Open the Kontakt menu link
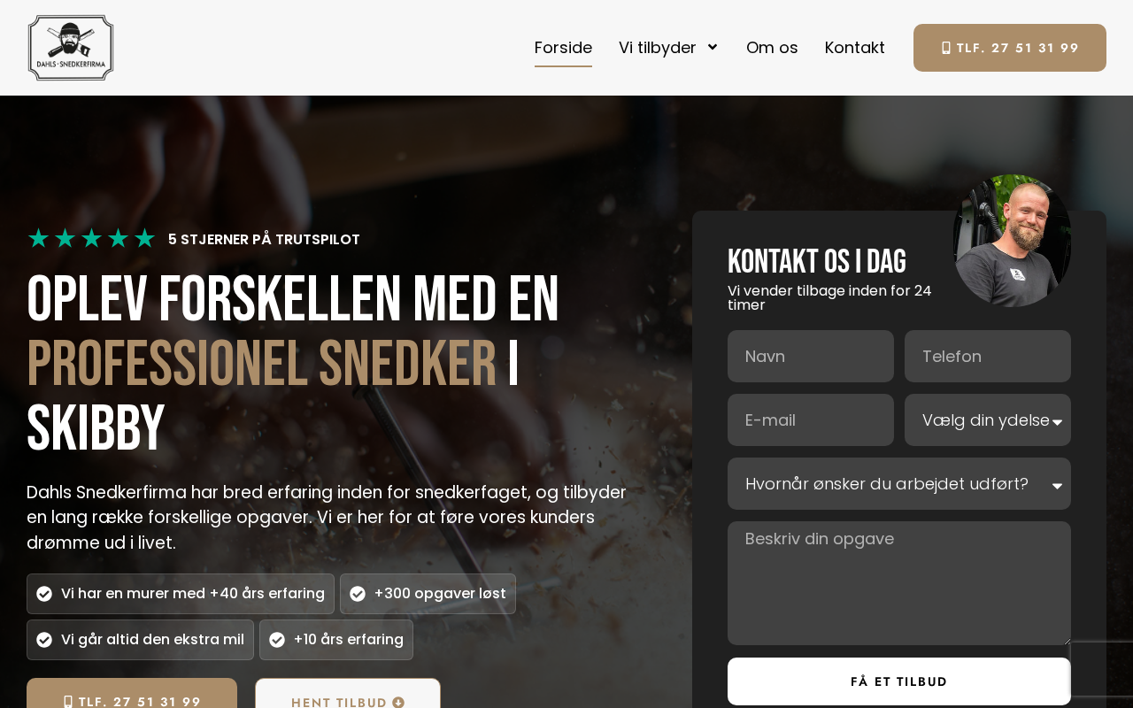The width and height of the screenshot is (1133, 708). (x=855, y=48)
